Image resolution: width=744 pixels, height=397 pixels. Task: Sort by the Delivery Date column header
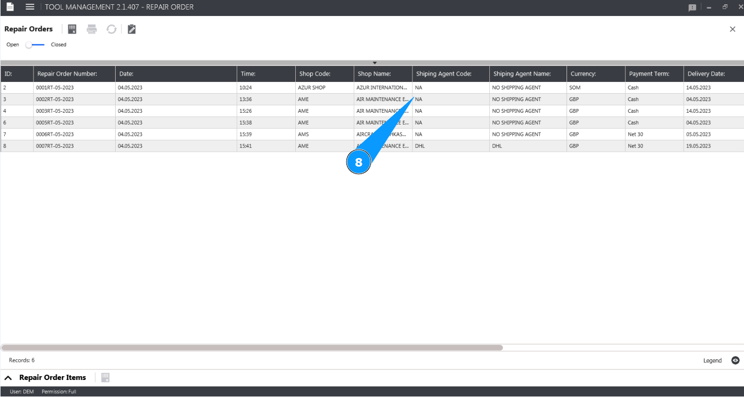(x=714, y=74)
